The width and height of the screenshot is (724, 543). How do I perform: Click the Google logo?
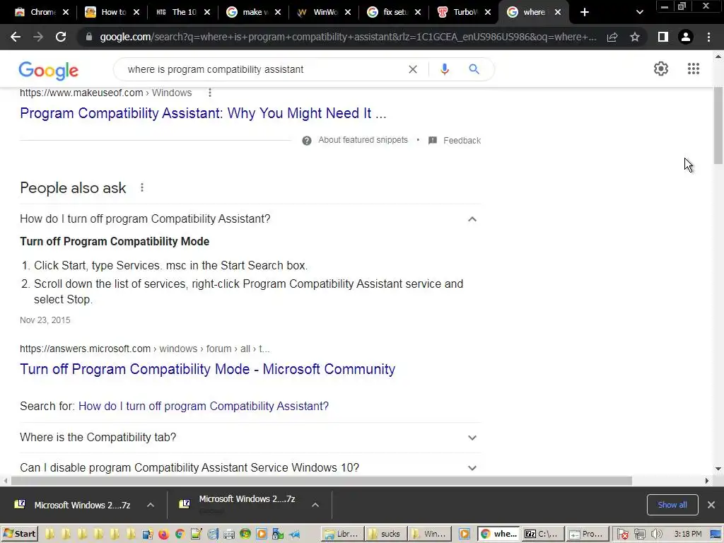[49, 71]
